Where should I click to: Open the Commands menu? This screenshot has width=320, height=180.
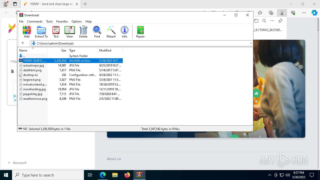point(35,21)
